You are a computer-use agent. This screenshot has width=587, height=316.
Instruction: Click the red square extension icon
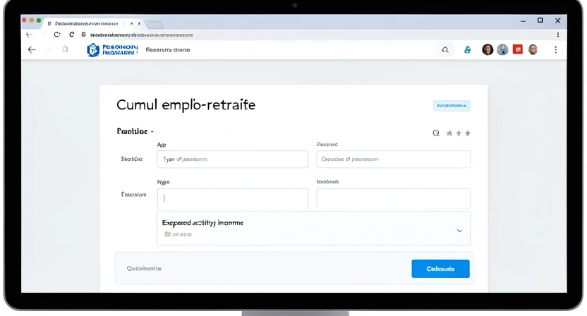click(x=518, y=49)
